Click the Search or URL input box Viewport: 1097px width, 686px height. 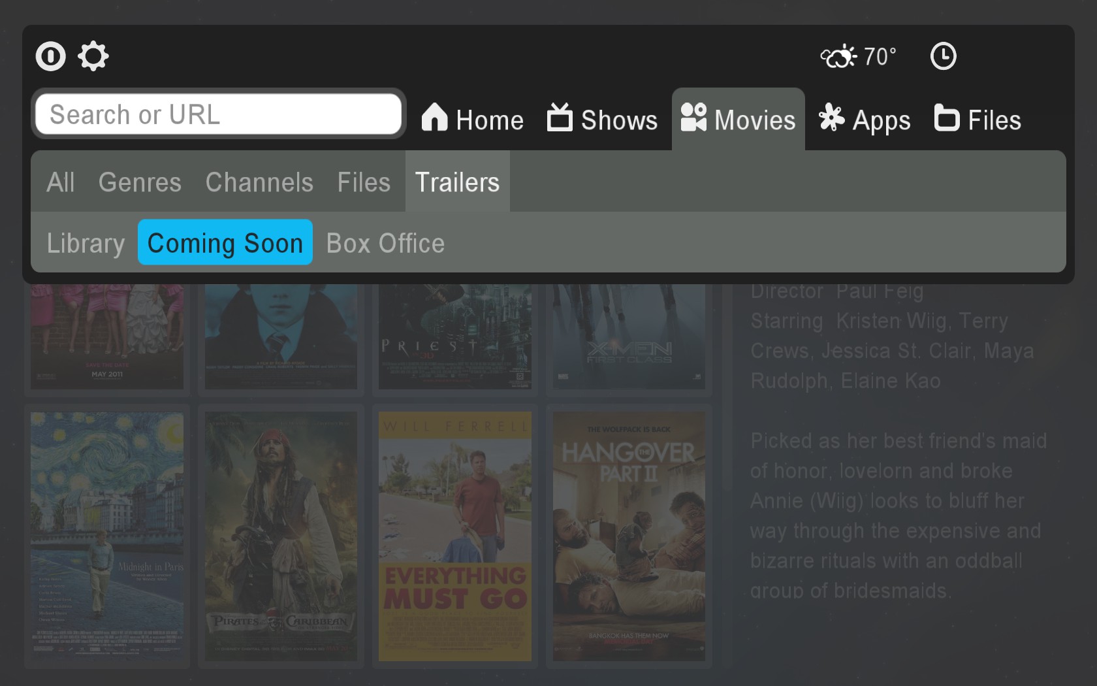point(219,114)
